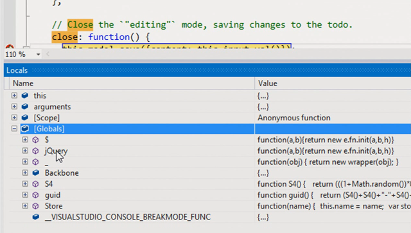Click the purple method icon beside jQuery

pos(36,151)
